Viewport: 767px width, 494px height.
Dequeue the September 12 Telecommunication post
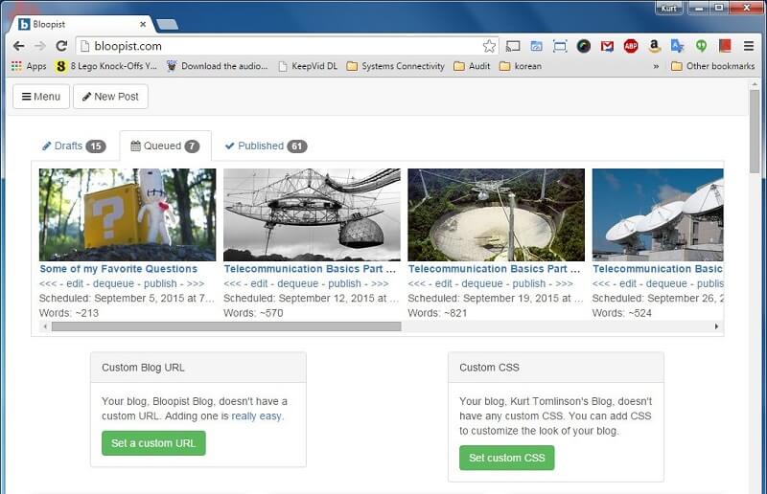(x=298, y=283)
